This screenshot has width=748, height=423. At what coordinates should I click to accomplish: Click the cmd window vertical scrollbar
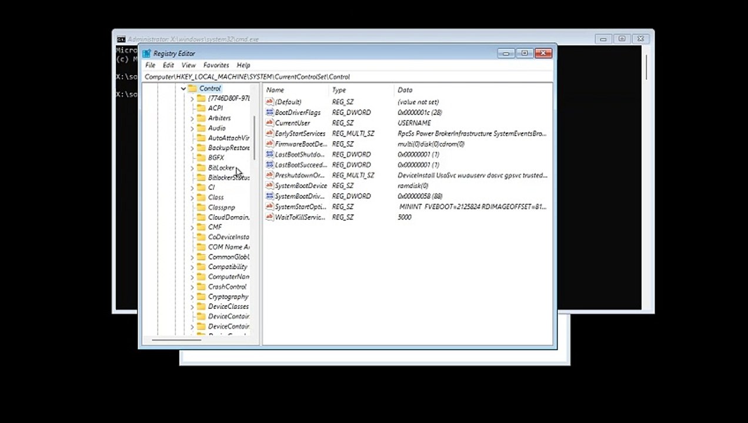click(646, 68)
